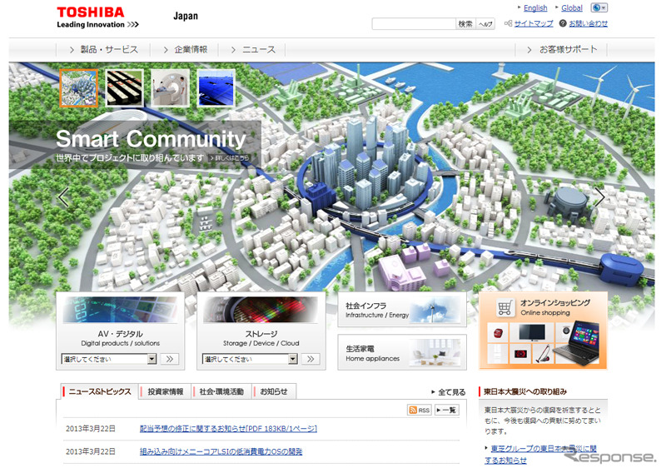Open the ストレージ product dropdown
This screenshot has width=666, height=473.
tap(250, 359)
